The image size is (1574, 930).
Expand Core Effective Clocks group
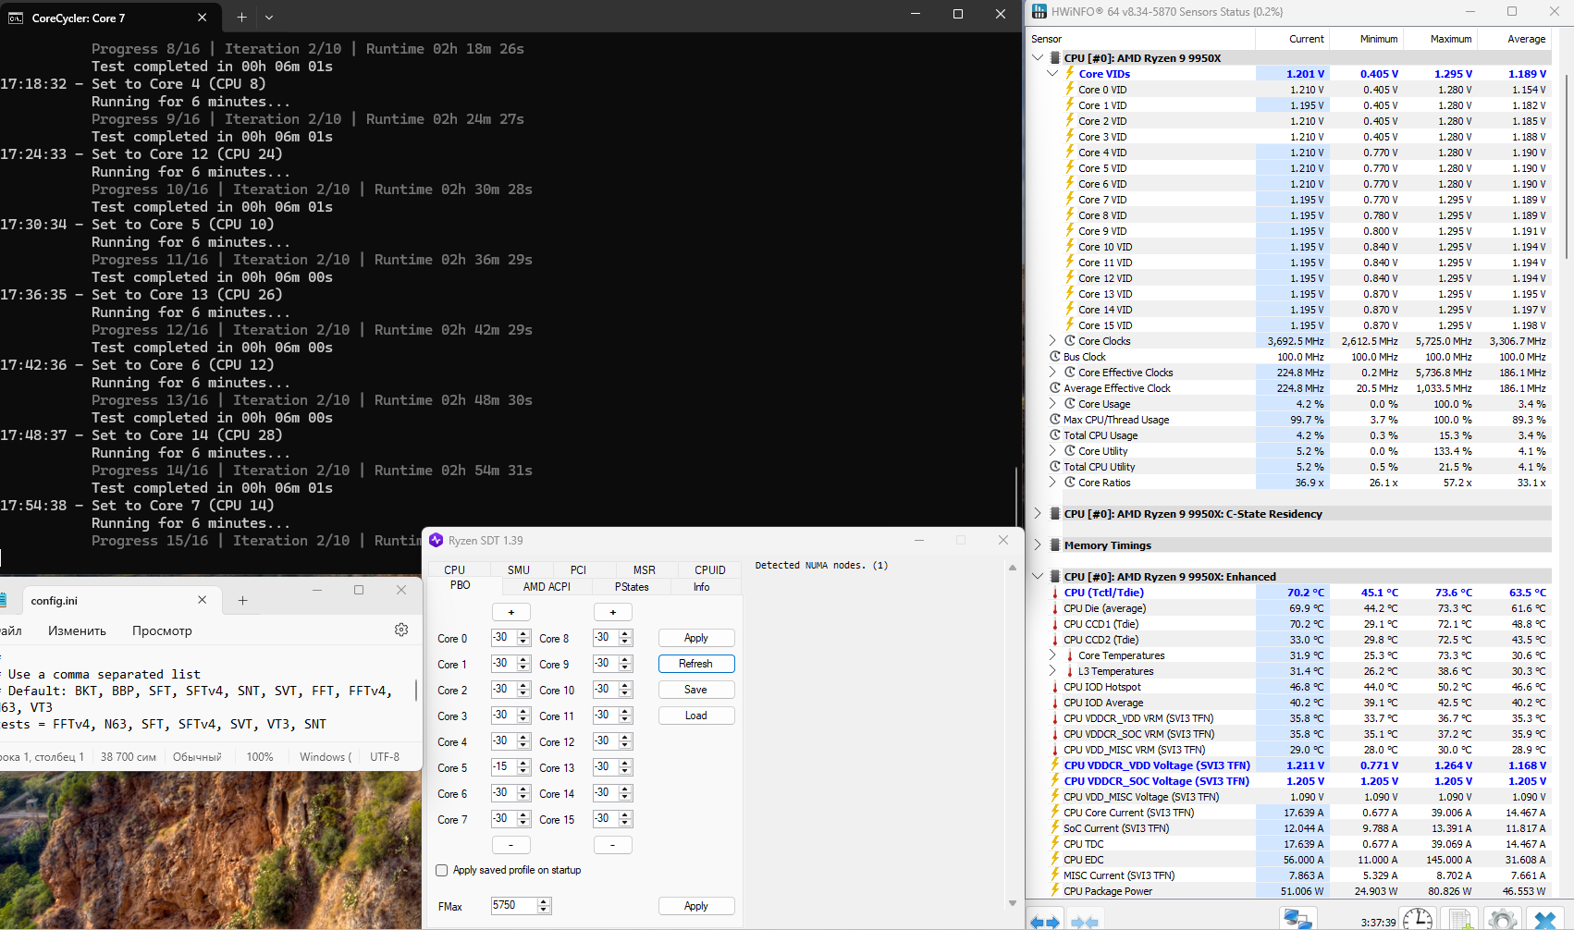[x=1052, y=373]
